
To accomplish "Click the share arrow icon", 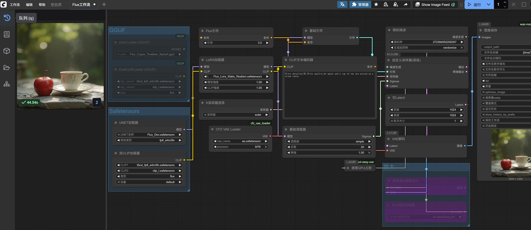I will click(x=405, y=4).
